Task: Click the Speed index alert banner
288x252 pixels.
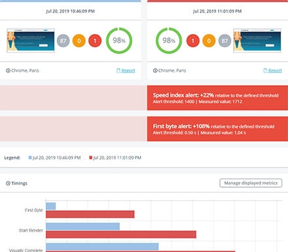Action: point(217,98)
